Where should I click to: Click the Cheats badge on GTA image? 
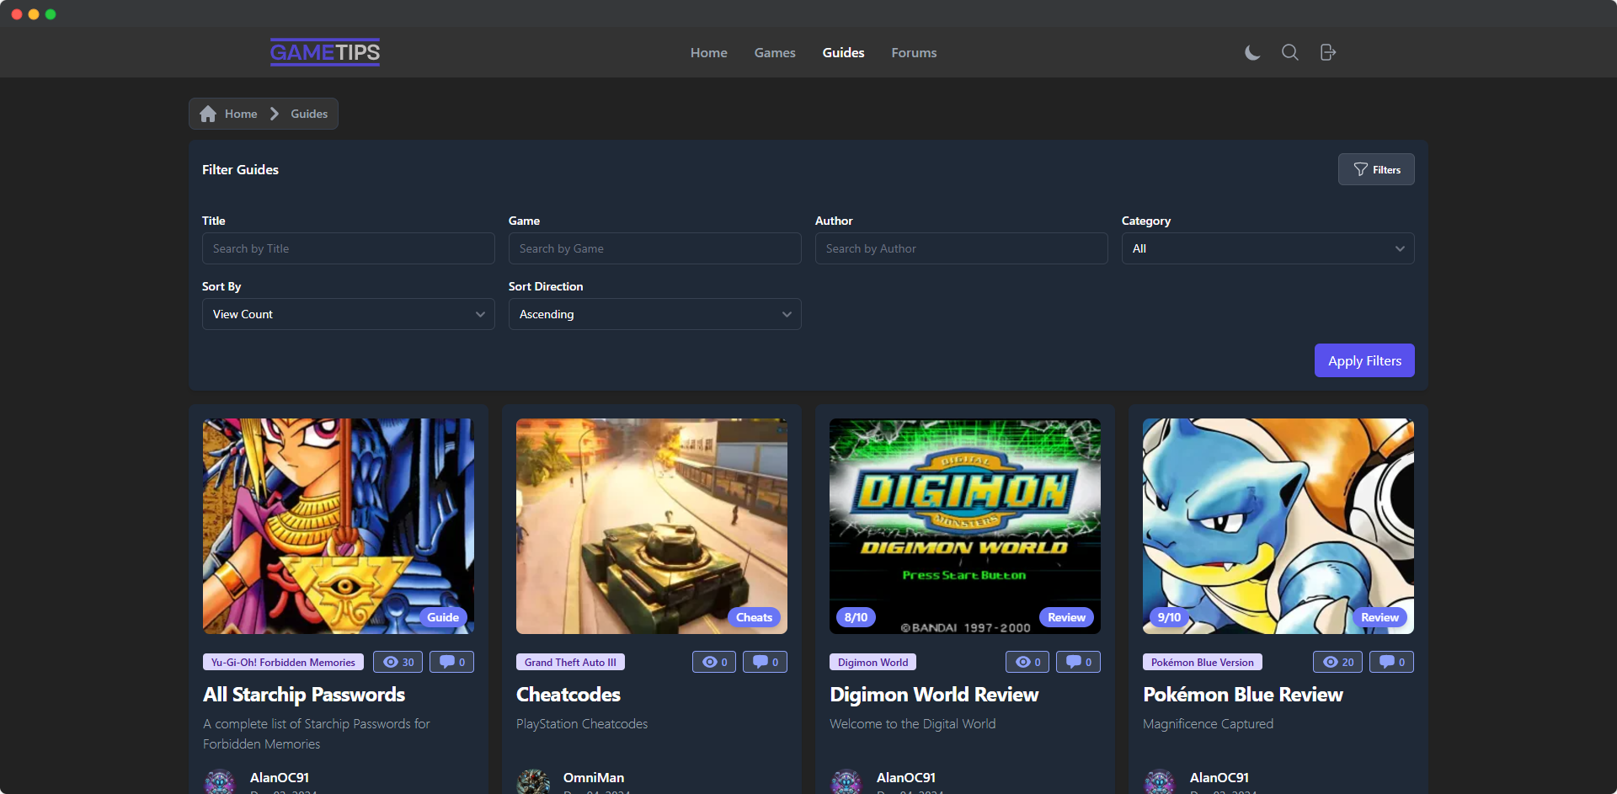pos(754,617)
